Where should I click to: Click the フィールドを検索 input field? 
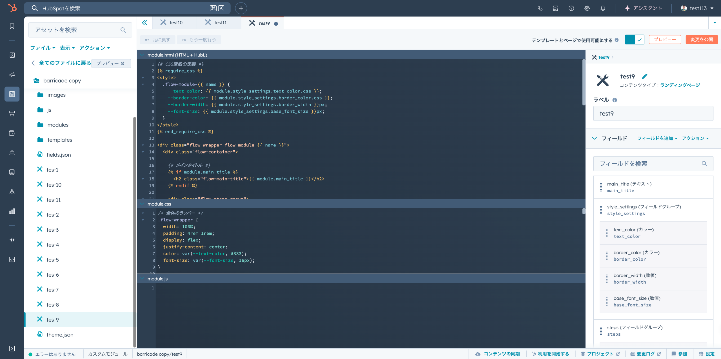click(648, 164)
